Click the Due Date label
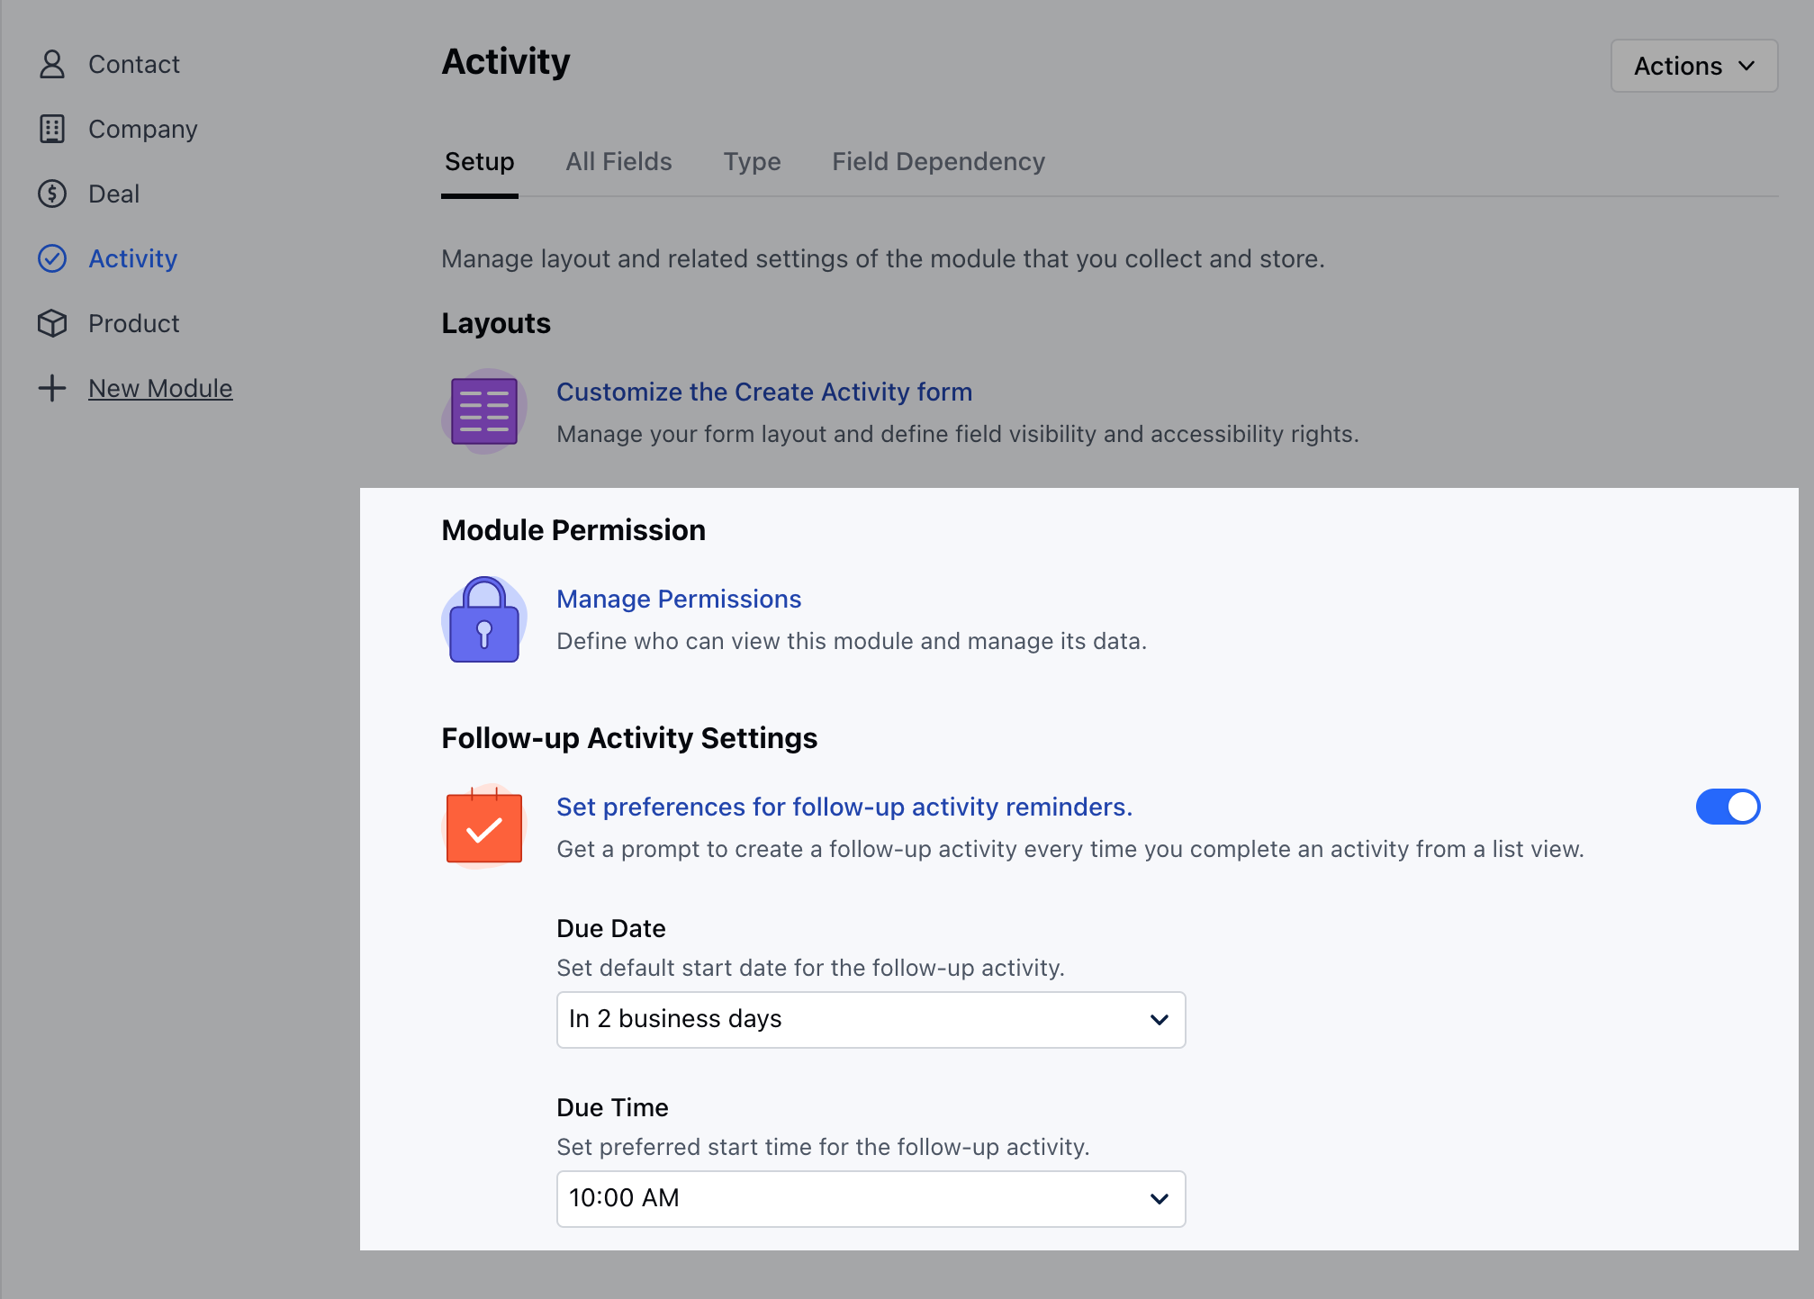This screenshot has width=1814, height=1299. (611, 928)
